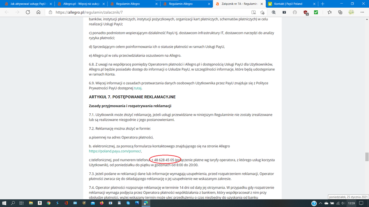Open Windows taskbar search
Image resolution: width=369 pixels, height=207 pixels.
pos(13,203)
